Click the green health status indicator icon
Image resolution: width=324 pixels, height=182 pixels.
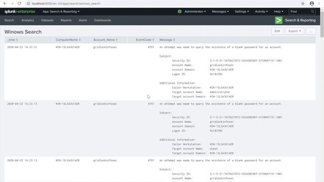[180, 12]
